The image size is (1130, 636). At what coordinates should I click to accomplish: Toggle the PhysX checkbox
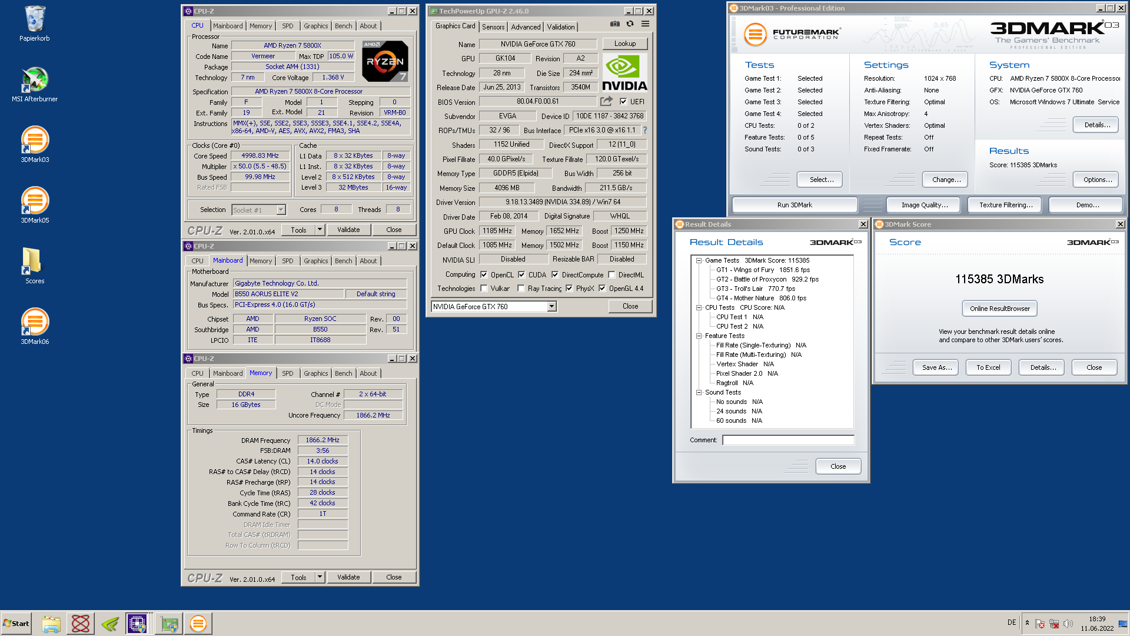tap(569, 289)
